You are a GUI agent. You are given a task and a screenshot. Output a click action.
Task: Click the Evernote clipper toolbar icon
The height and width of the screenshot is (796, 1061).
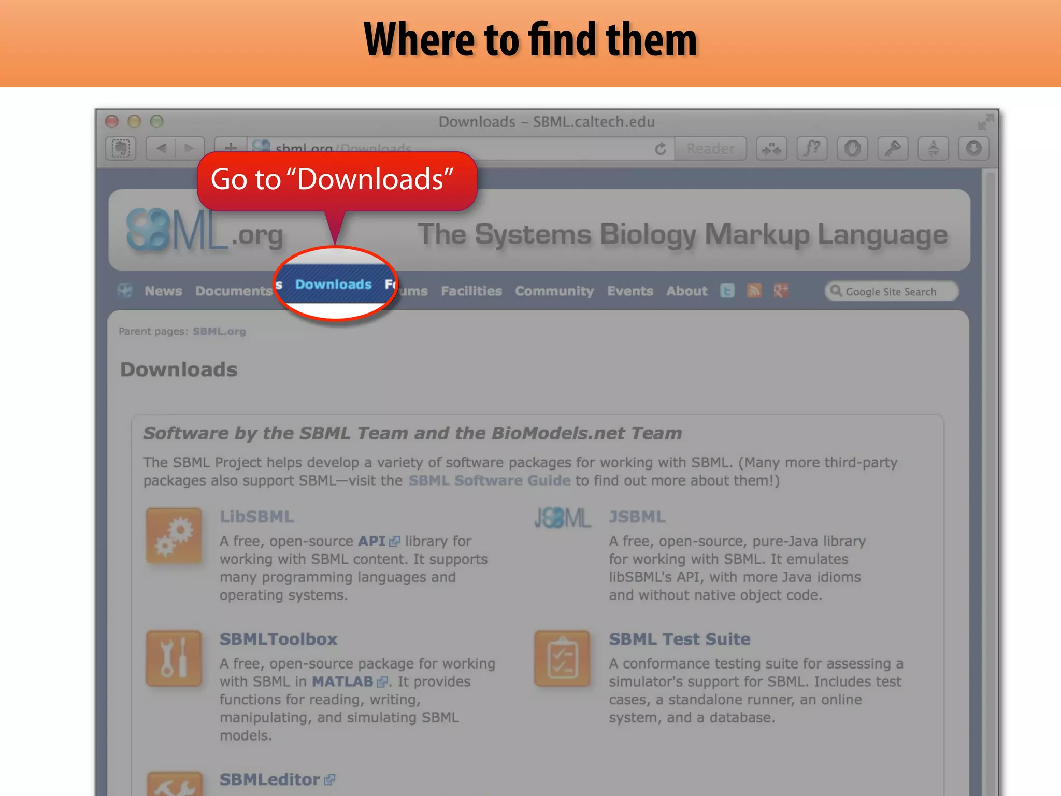click(121, 149)
